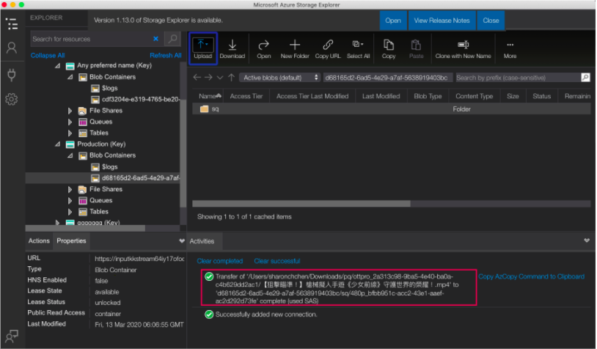Click the Paste toolbar button
The width and height of the screenshot is (597, 349).
[416, 48]
